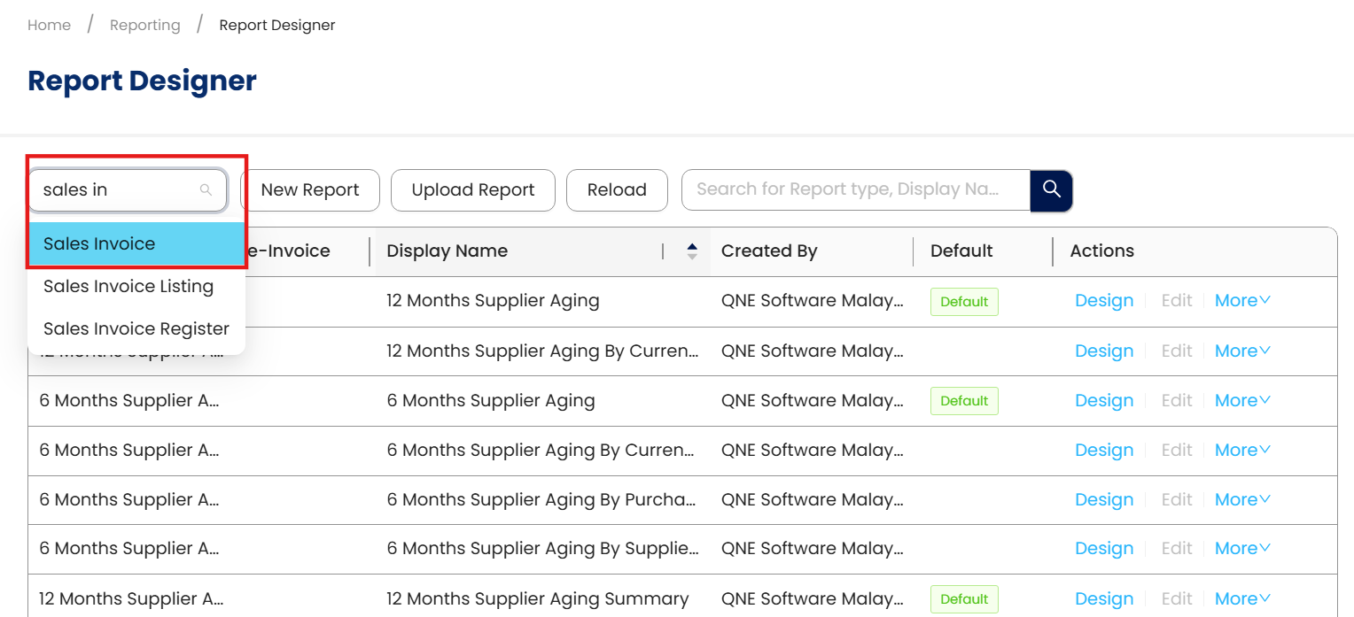Click the Default column header
The width and height of the screenshot is (1354, 617).
(961, 251)
